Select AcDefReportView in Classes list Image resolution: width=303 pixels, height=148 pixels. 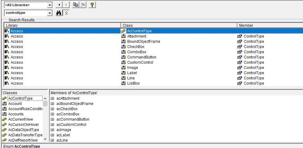coord(23,140)
